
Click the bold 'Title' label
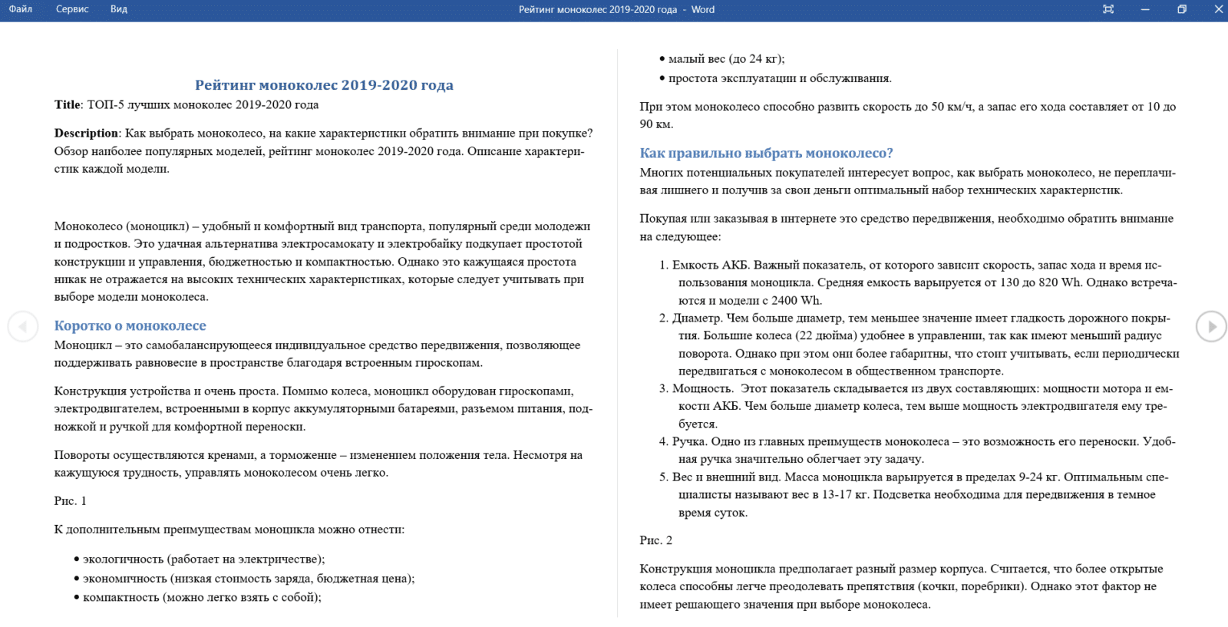pos(68,105)
